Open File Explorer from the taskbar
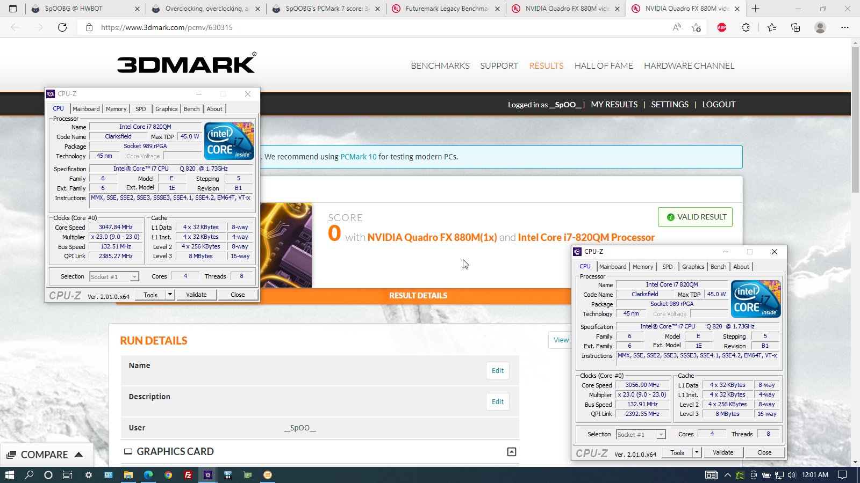Screen dimensions: 860x483 point(128,475)
